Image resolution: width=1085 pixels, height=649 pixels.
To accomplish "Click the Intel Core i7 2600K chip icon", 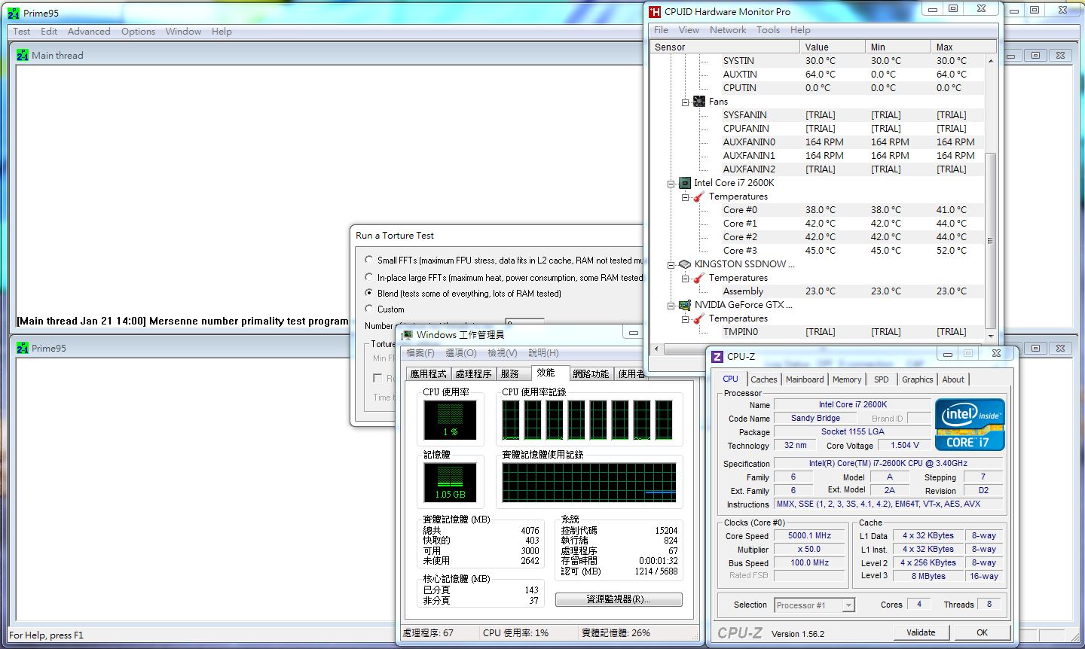I will [685, 183].
